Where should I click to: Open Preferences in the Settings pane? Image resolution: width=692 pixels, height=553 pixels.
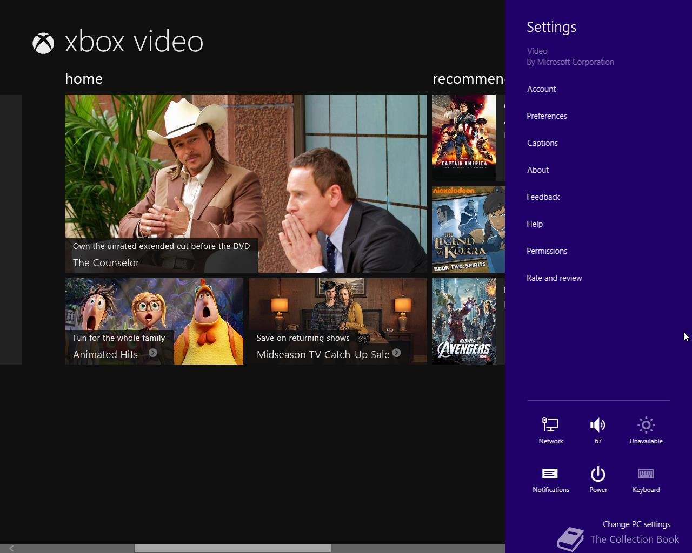click(x=547, y=116)
